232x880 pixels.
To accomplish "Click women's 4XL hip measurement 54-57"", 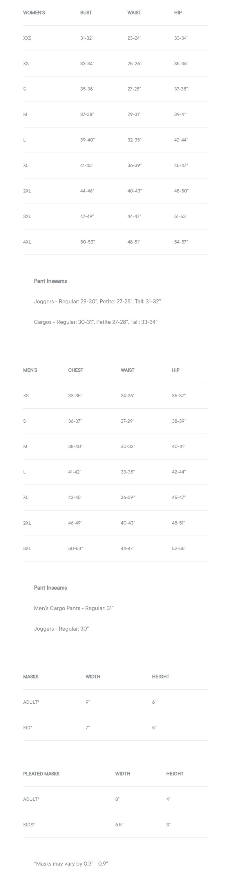I will pyautogui.click(x=181, y=242).
